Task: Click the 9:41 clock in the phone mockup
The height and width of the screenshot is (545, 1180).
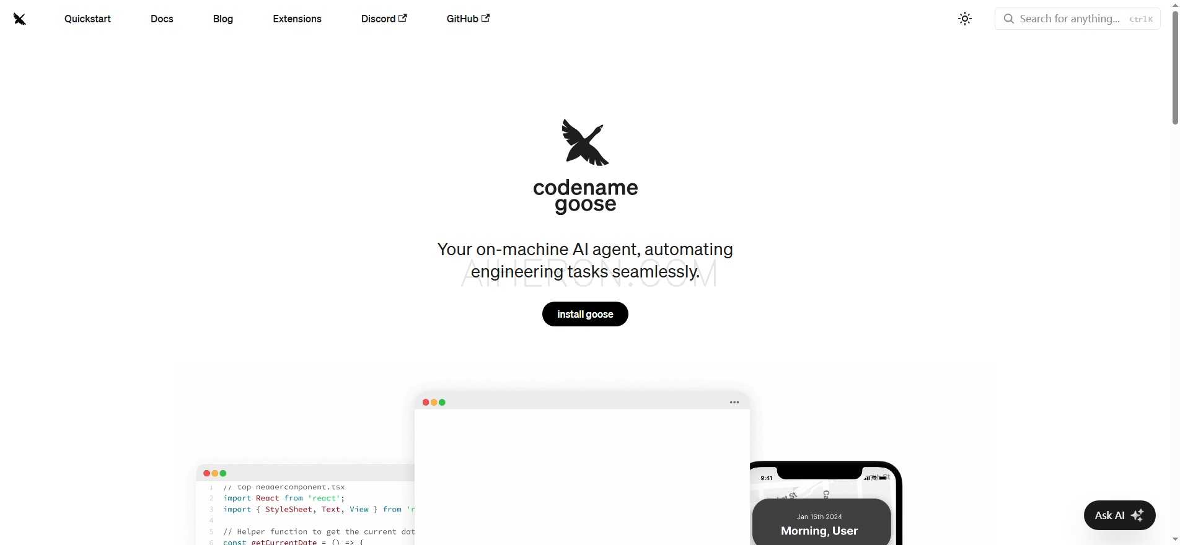Action: click(x=767, y=478)
